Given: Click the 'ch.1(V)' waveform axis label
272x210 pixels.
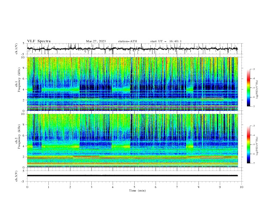Looking at the screenshot, I should tap(16, 49).
